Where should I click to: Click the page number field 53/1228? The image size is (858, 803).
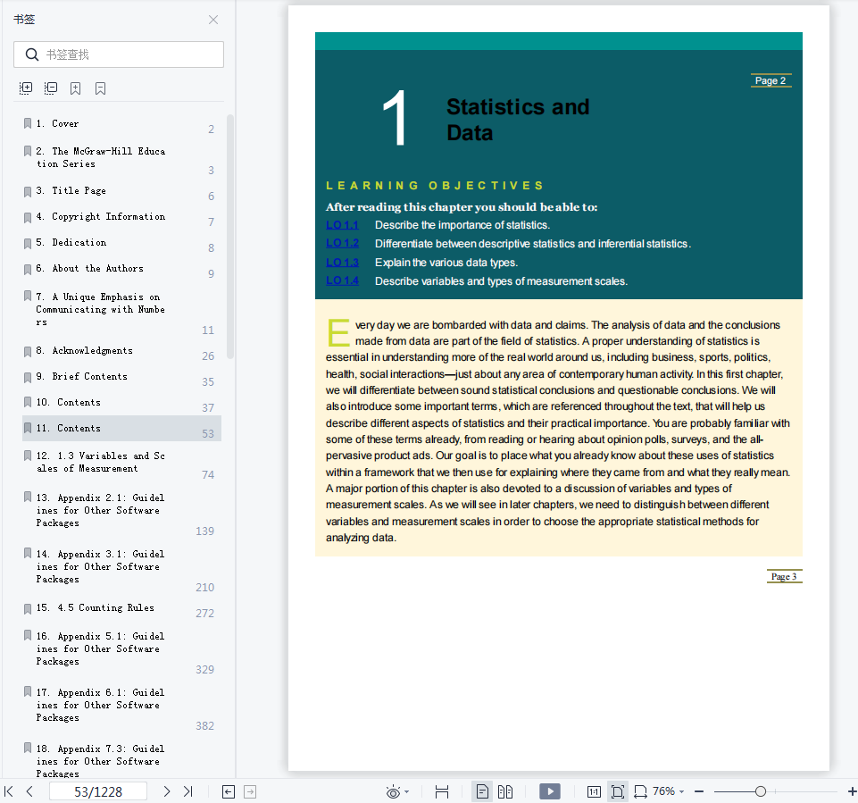click(98, 791)
